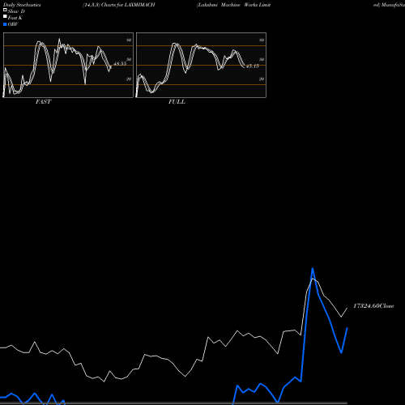Click the LAXMIMACH chart title text
This screenshot has width=405, height=405.
119,5
